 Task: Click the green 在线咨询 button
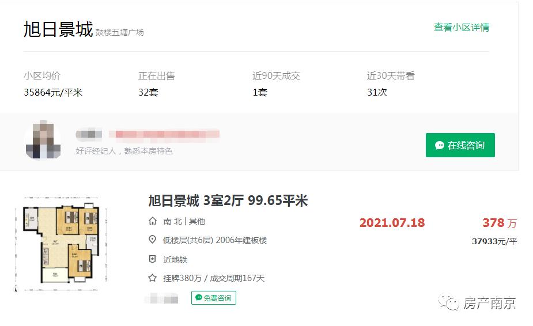tap(460, 145)
